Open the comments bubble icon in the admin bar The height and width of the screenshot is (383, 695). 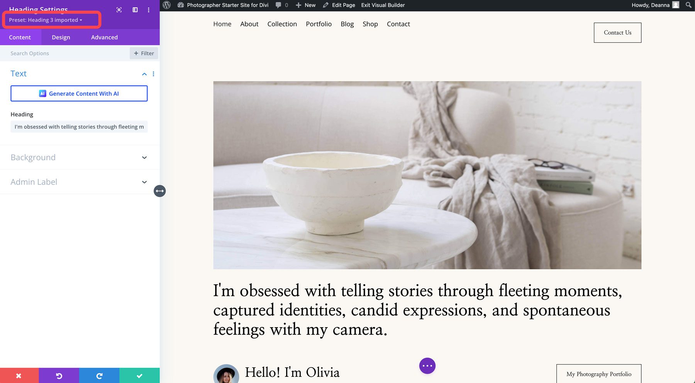point(279,5)
